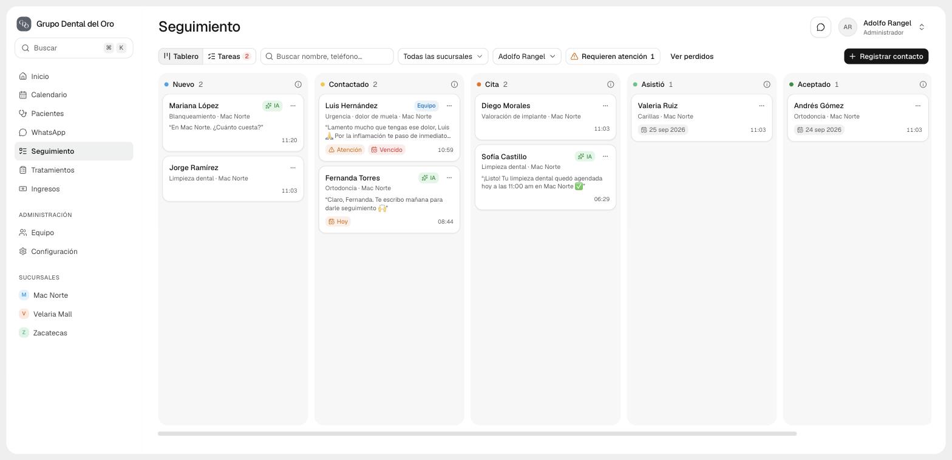Click Ver perdidos link
Viewport: 952px width, 460px height.
[692, 57]
